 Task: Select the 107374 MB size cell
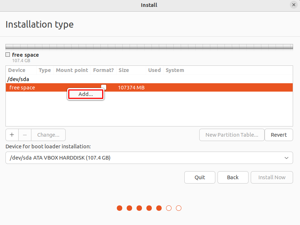[131, 88]
